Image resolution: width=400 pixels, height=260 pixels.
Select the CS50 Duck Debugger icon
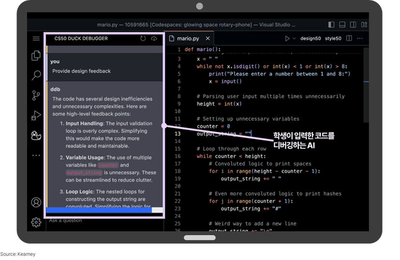click(36, 135)
